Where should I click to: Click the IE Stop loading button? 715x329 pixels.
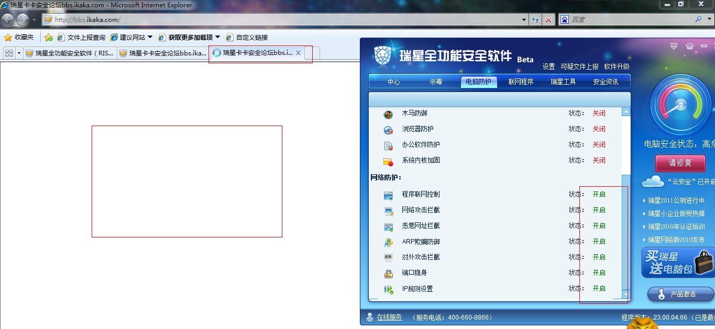(548, 20)
